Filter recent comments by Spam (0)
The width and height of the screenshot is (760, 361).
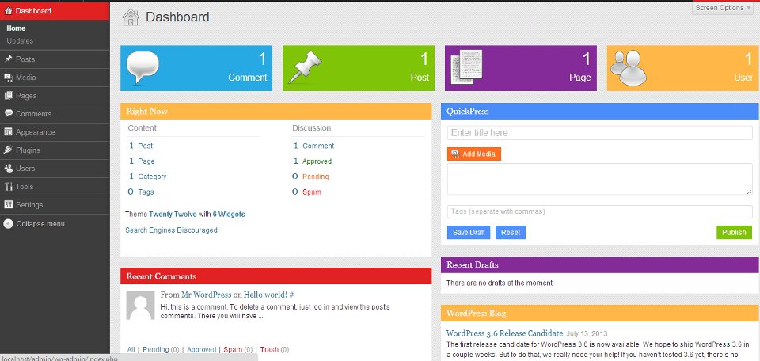click(x=238, y=349)
